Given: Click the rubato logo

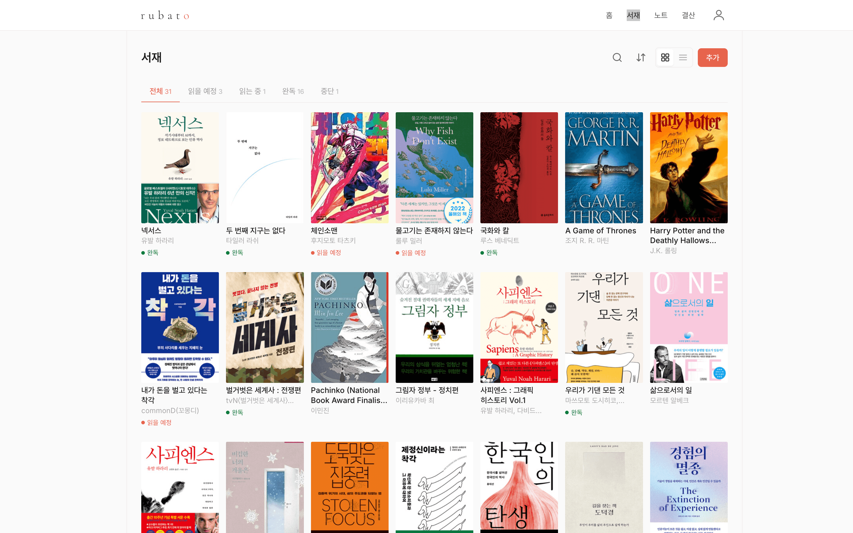Looking at the screenshot, I should 165,15.
